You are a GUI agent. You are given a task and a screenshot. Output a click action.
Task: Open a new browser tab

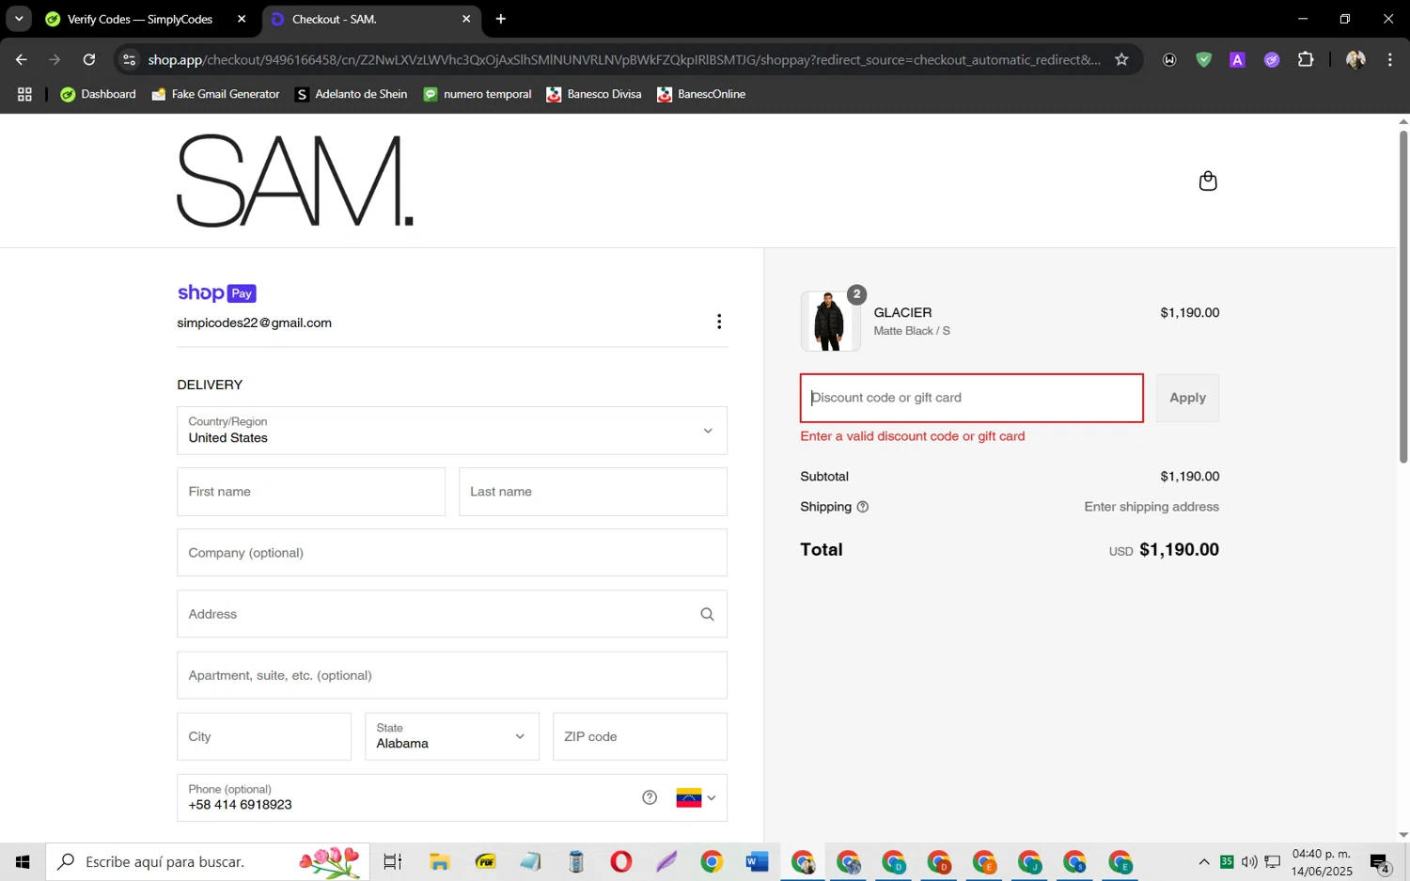pos(501,19)
